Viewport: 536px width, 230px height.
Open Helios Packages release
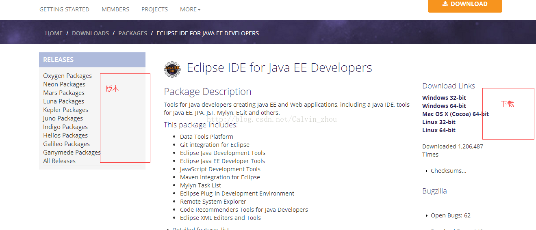coord(65,135)
